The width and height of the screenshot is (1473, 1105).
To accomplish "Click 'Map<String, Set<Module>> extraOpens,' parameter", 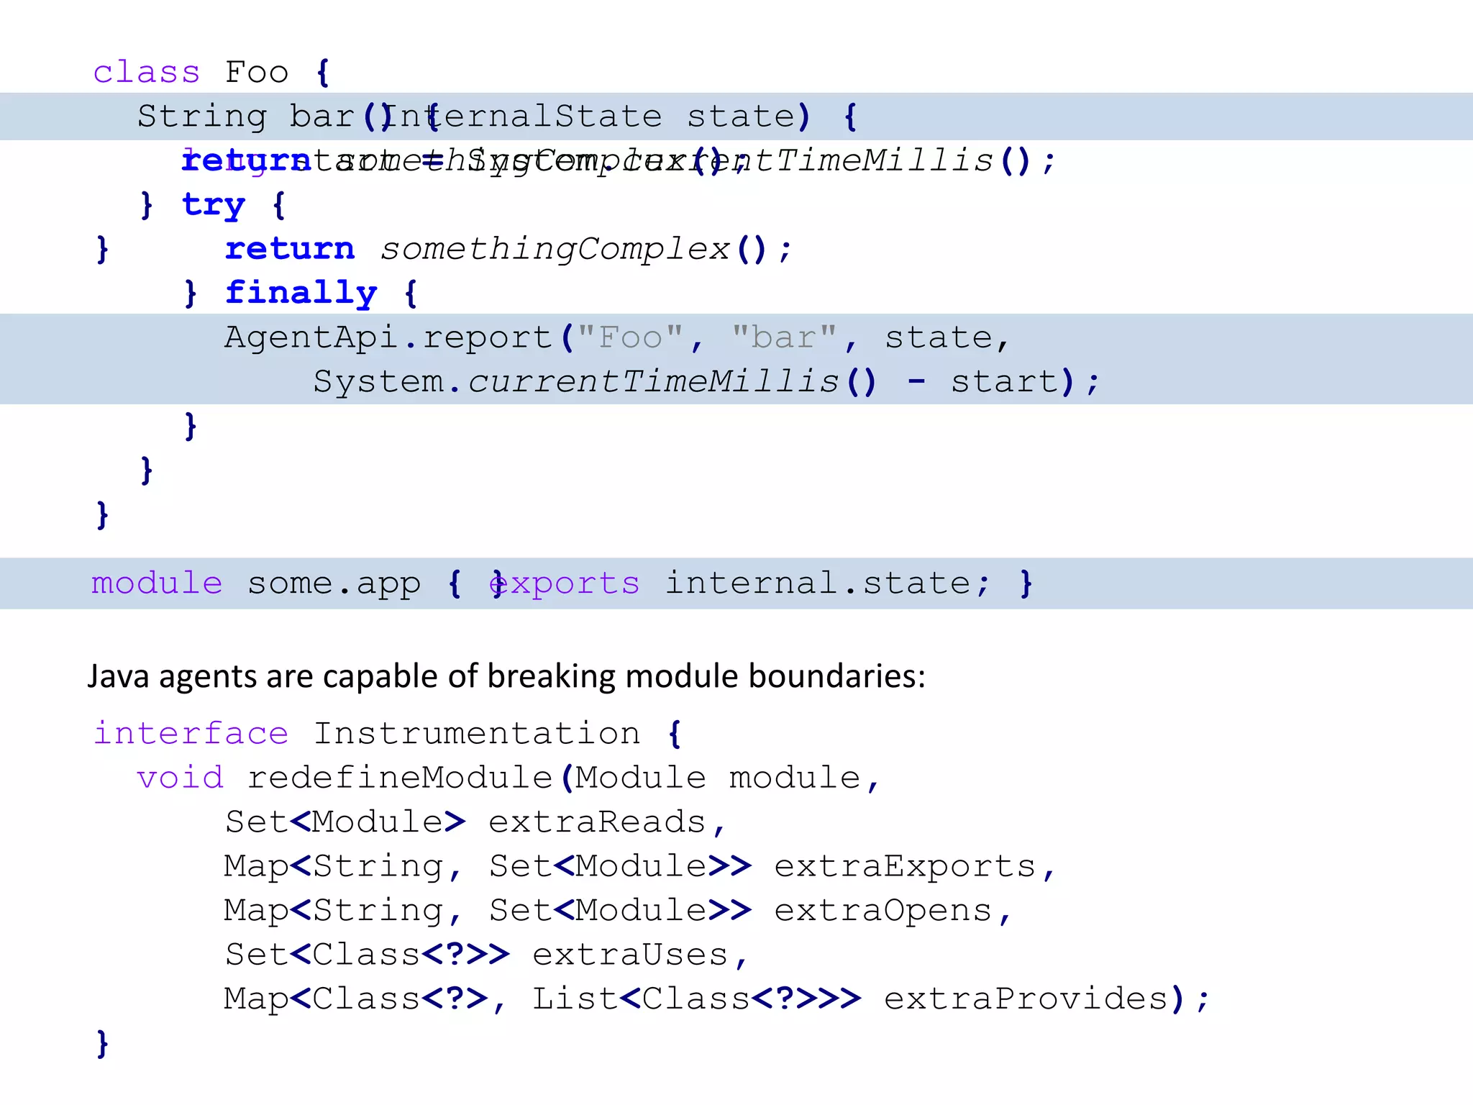I will 618,910.
